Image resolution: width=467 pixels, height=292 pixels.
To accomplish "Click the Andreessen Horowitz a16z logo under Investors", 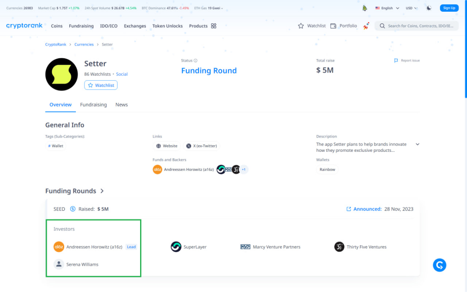I will (x=59, y=247).
